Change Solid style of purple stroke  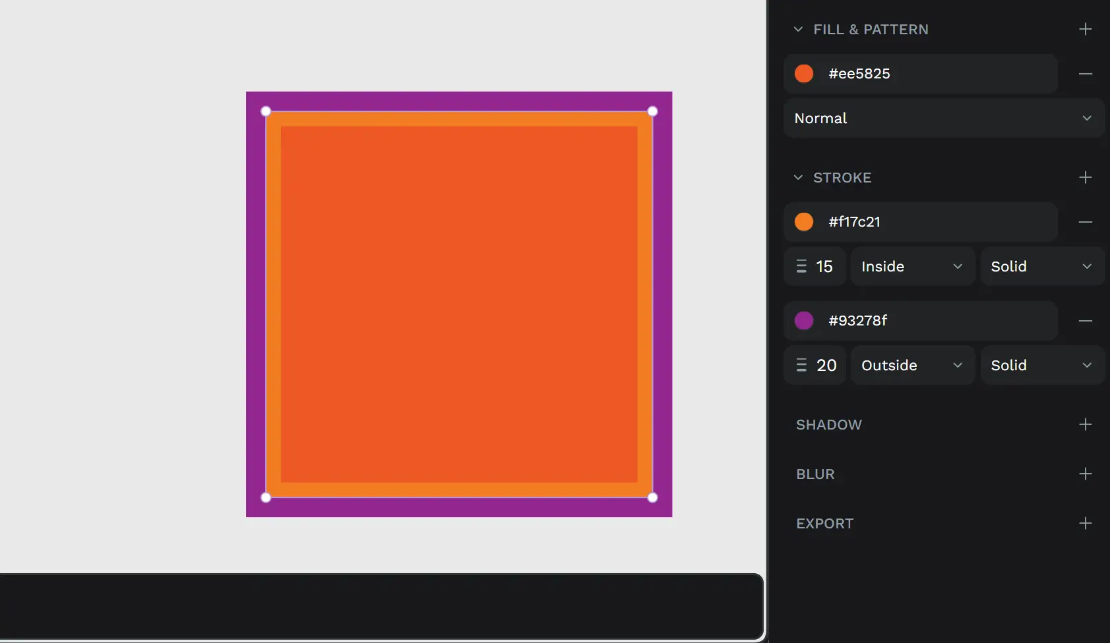(1041, 365)
